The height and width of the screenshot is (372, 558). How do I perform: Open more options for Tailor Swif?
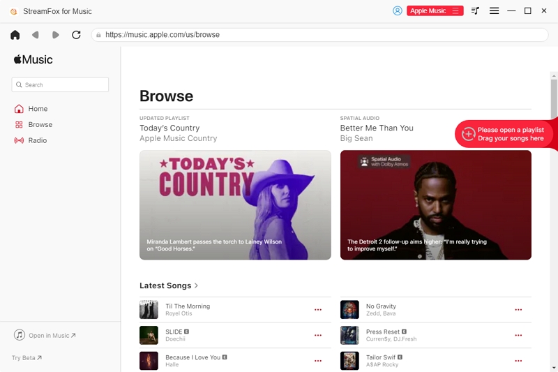click(518, 361)
